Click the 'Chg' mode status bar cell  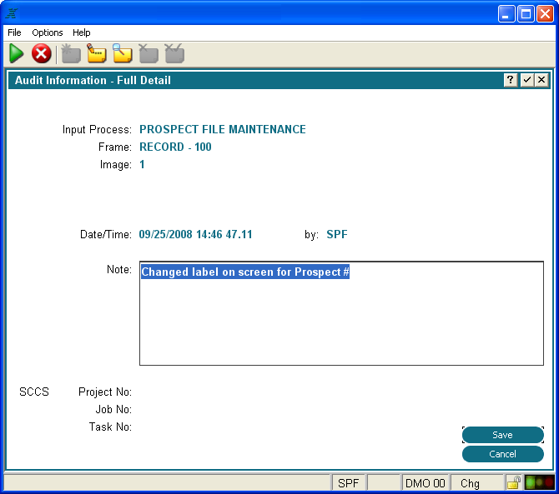477,483
